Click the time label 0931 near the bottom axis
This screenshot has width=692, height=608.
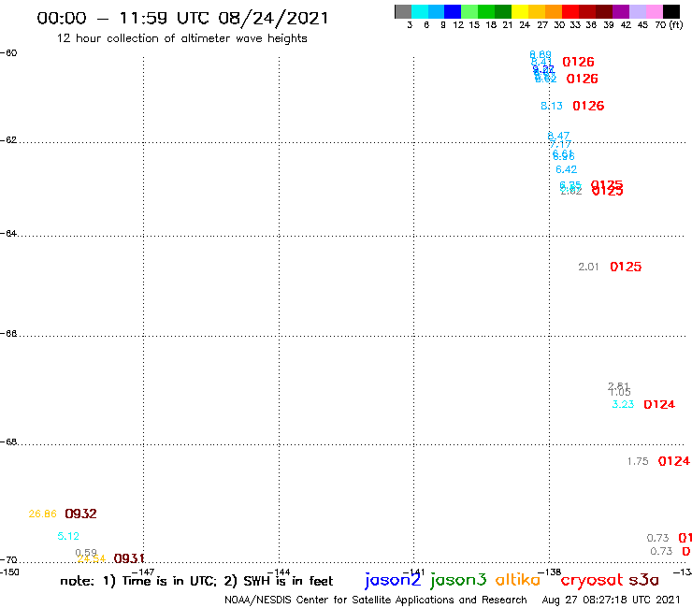tap(129, 558)
